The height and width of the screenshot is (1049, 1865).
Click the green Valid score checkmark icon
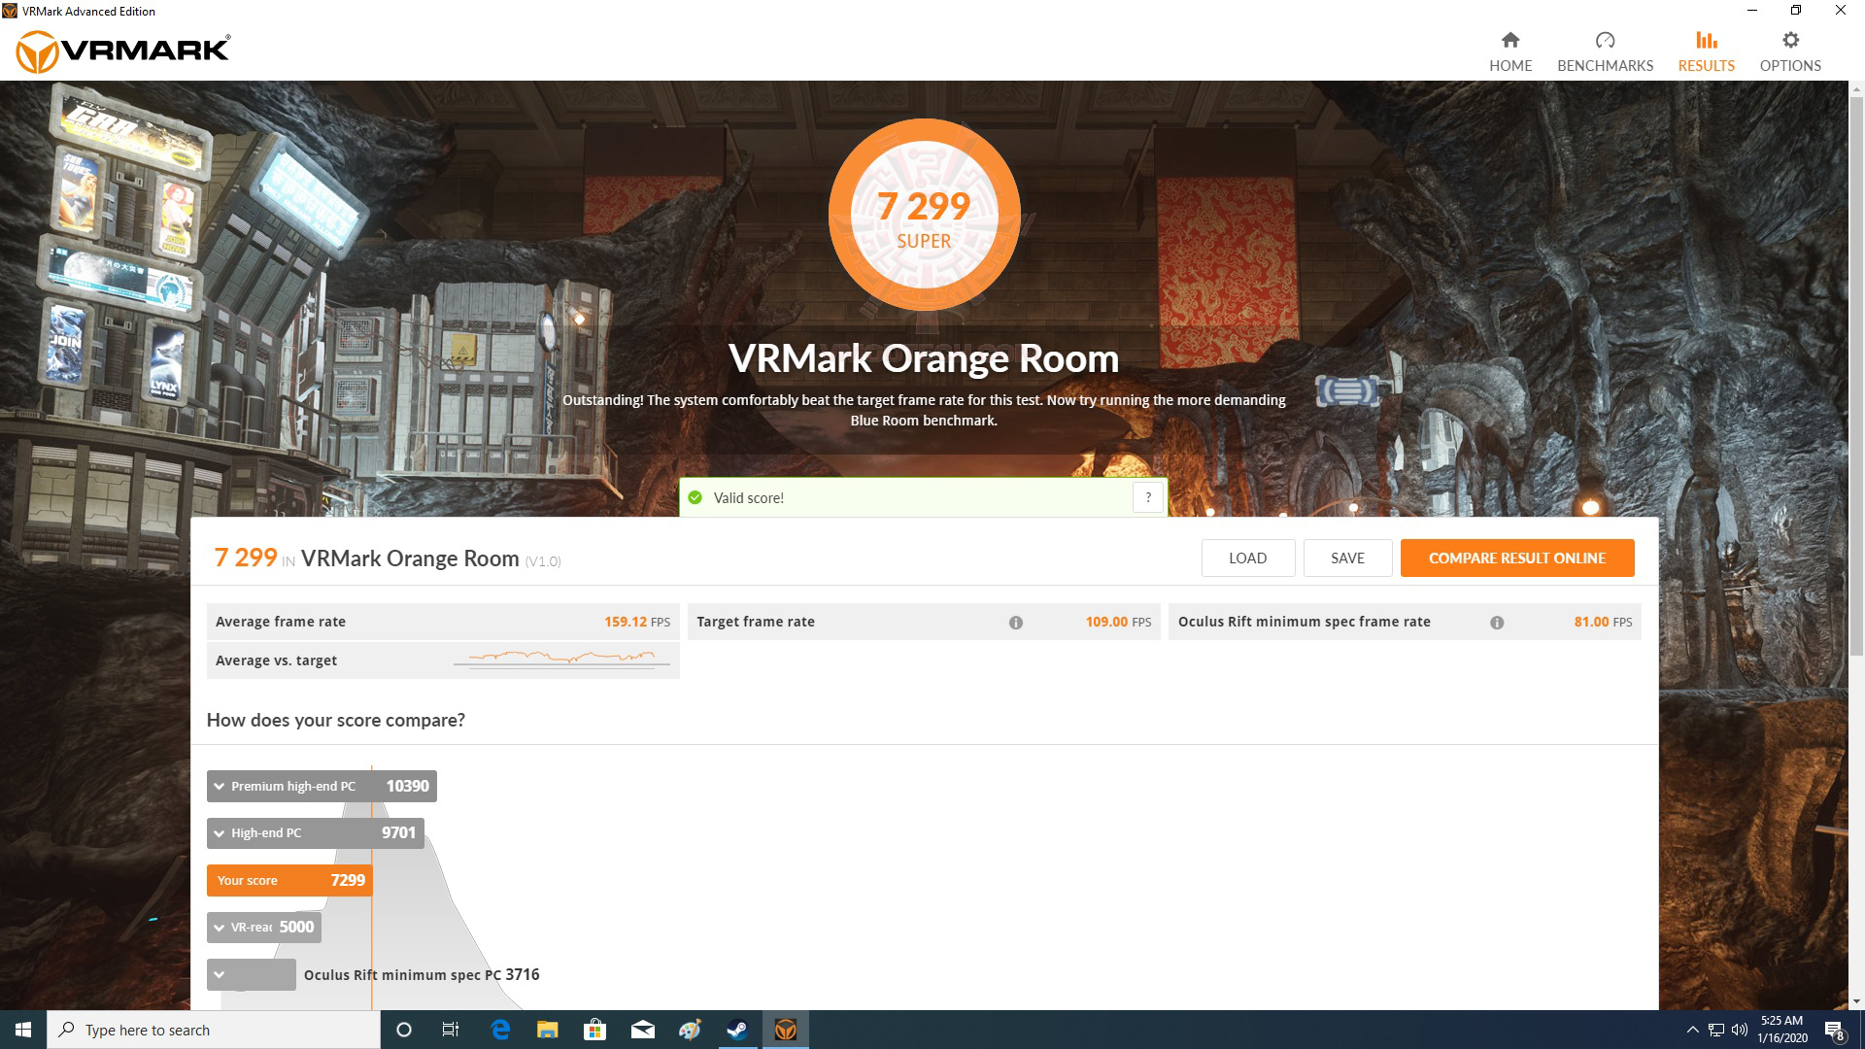pyautogui.click(x=695, y=496)
